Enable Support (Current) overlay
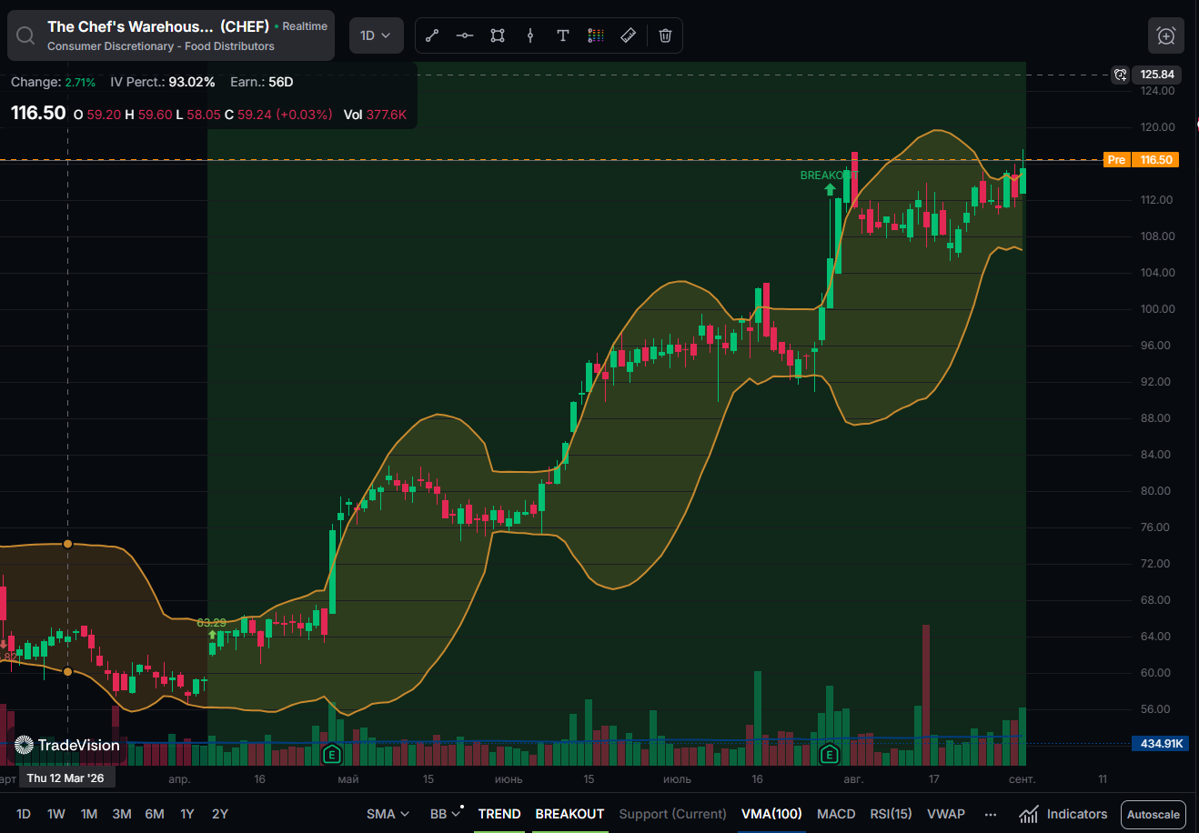Viewport: 1199px width, 833px height. 672,814
